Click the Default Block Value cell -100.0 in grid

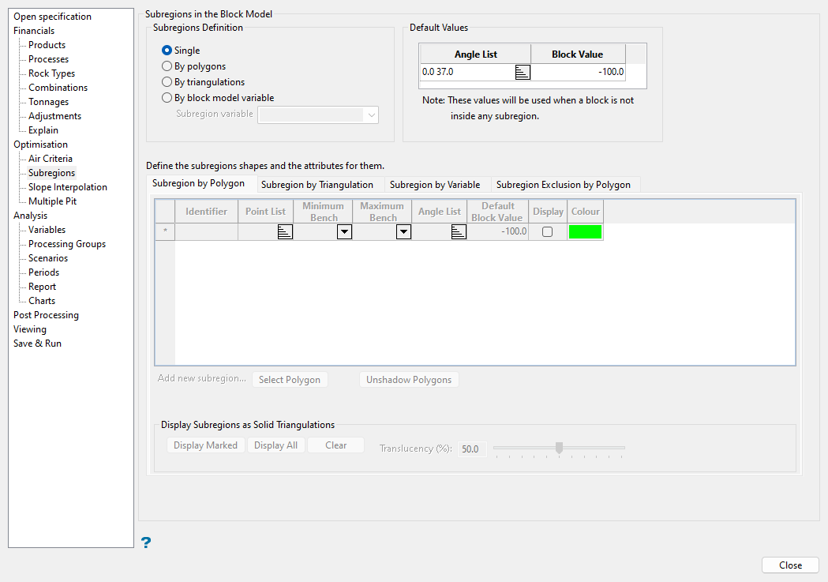pyautogui.click(x=498, y=232)
